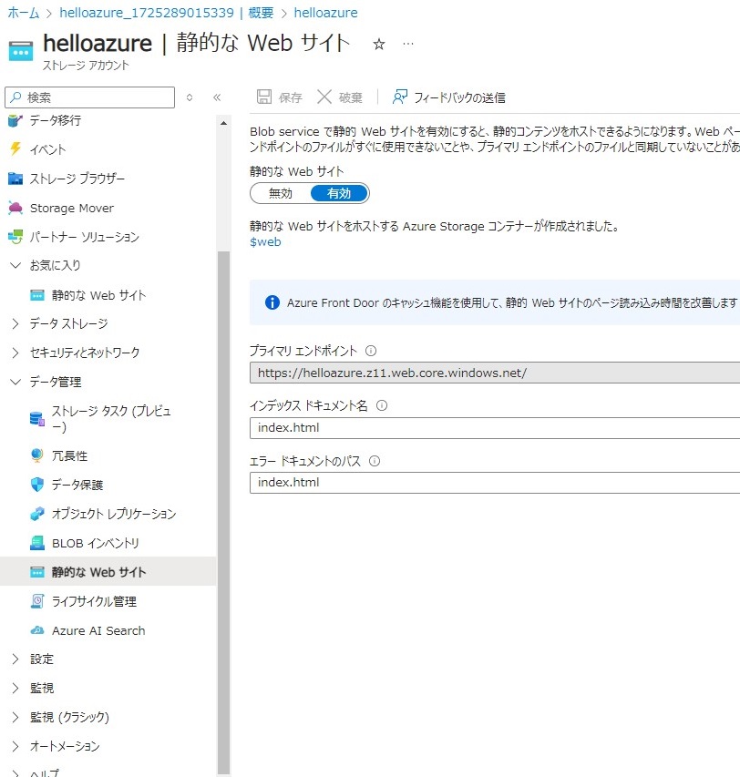Click the sidebar scrollbar up arrow
The width and height of the screenshot is (740, 777).
tap(223, 122)
